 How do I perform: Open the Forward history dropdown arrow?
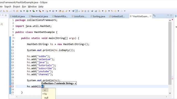(x=125, y=11)
